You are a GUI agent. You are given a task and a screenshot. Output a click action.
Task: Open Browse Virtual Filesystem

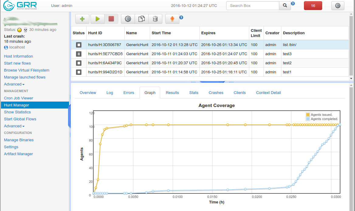click(x=26, y=70)
